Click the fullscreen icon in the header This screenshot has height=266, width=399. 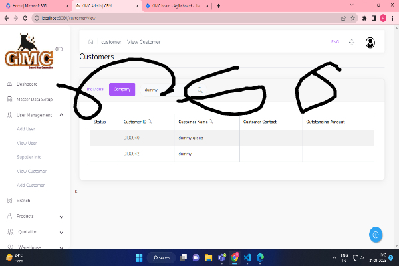(352, 42)
